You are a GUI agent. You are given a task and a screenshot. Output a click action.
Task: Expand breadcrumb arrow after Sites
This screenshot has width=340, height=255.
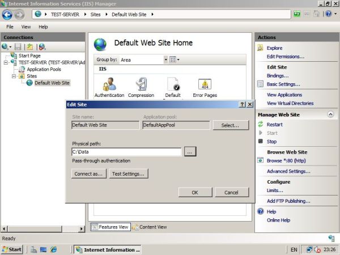[107, 14]
